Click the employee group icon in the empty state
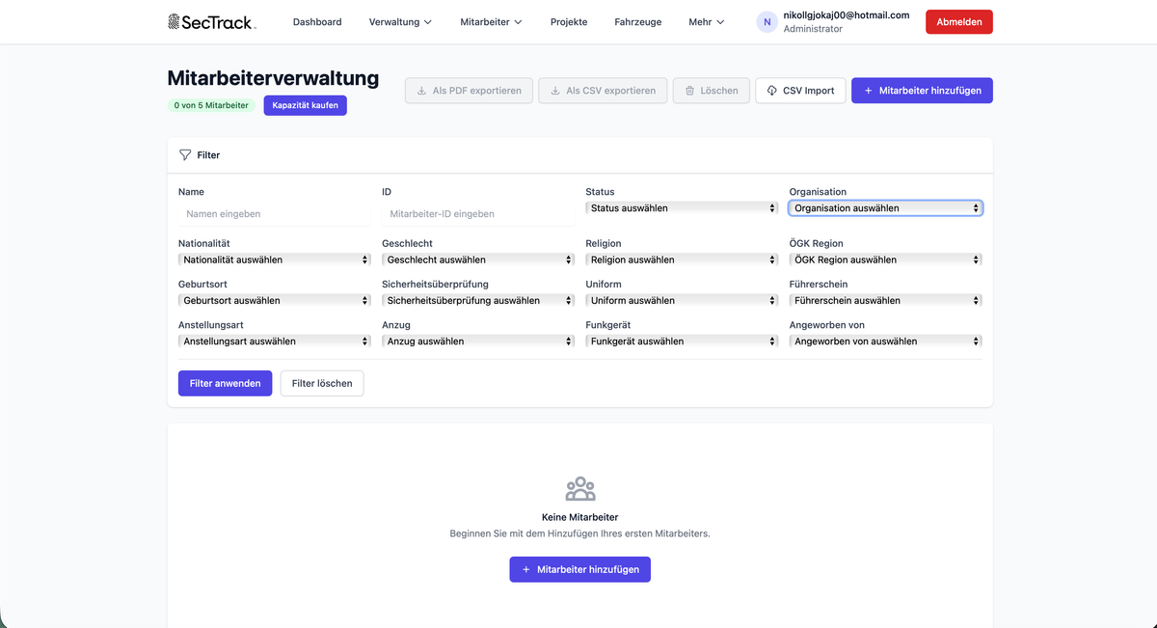This screenshot has width=1157, height=628. [x=579, y=488]
